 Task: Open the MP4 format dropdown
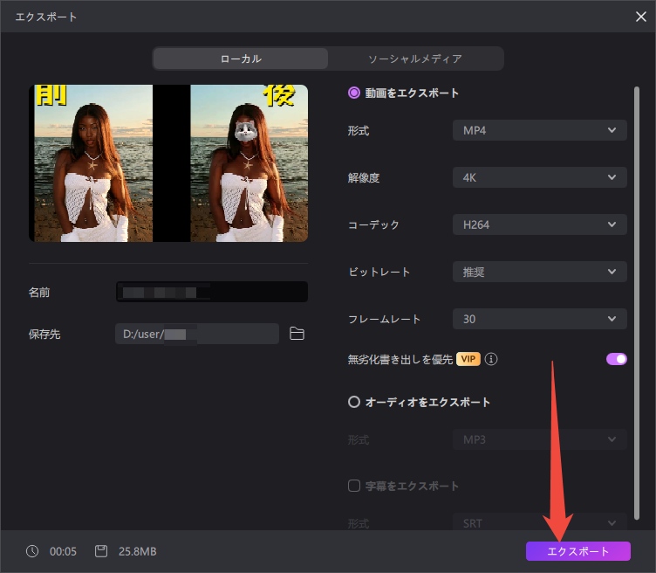[539, 131]
